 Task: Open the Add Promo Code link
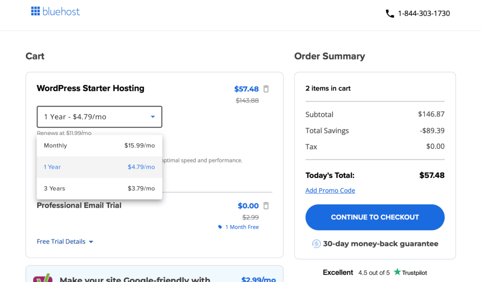pos(330,191)
